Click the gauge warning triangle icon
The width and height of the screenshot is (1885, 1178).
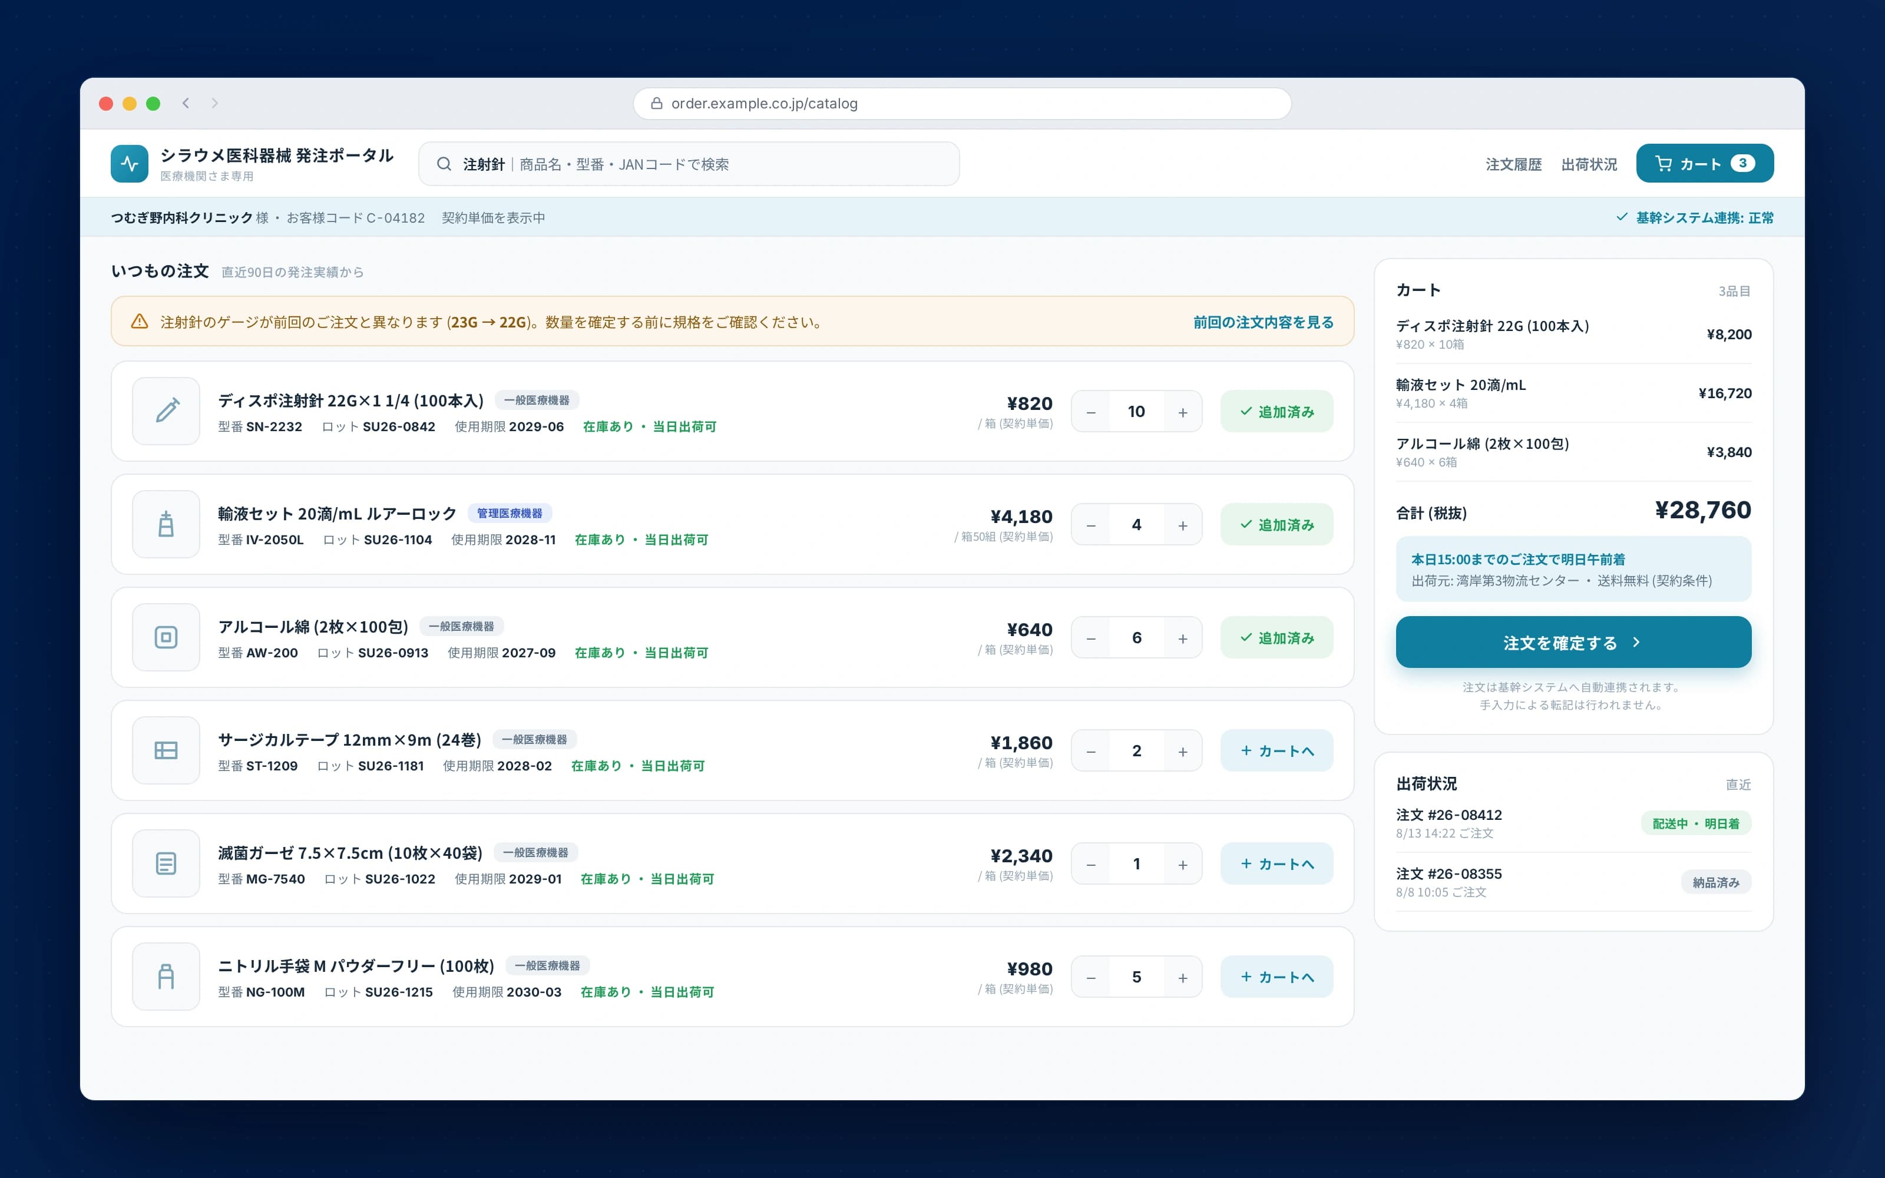[140, 321]
